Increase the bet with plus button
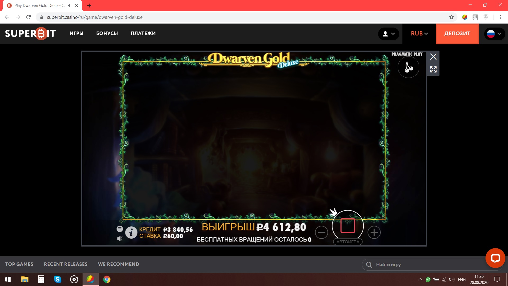The width and height of the screenshot is (508, 286). click(374, 233)
